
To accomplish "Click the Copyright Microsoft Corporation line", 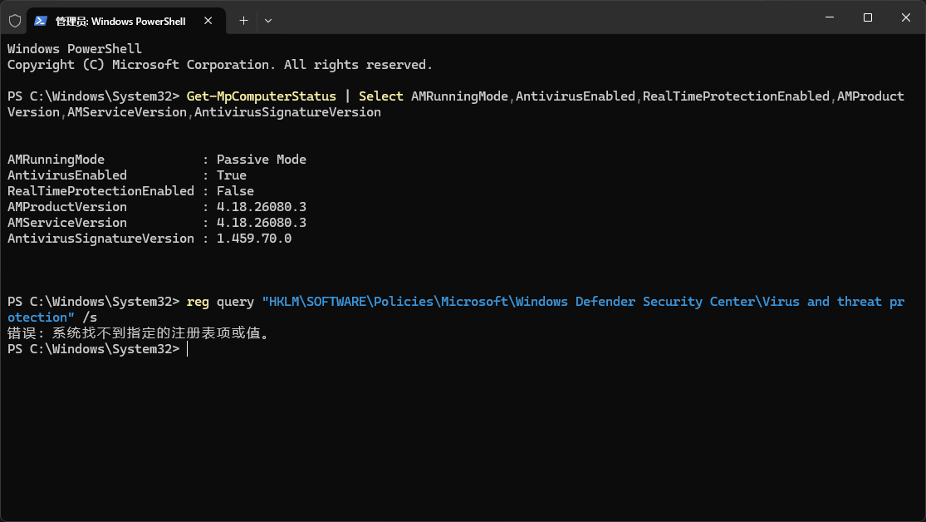I will click(x=220, y=65).
